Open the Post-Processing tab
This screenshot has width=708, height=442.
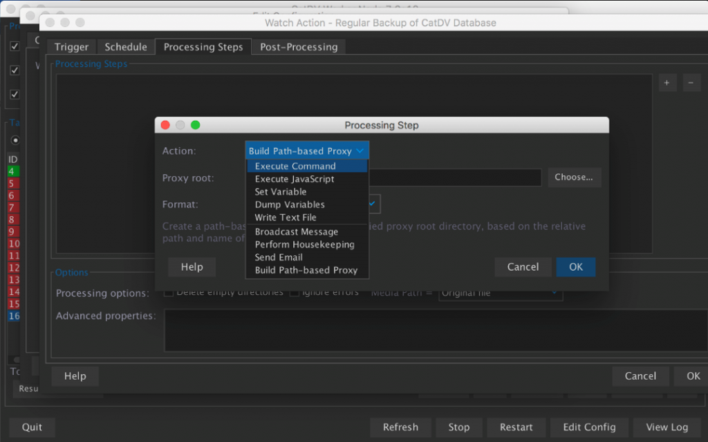point(299,47)
